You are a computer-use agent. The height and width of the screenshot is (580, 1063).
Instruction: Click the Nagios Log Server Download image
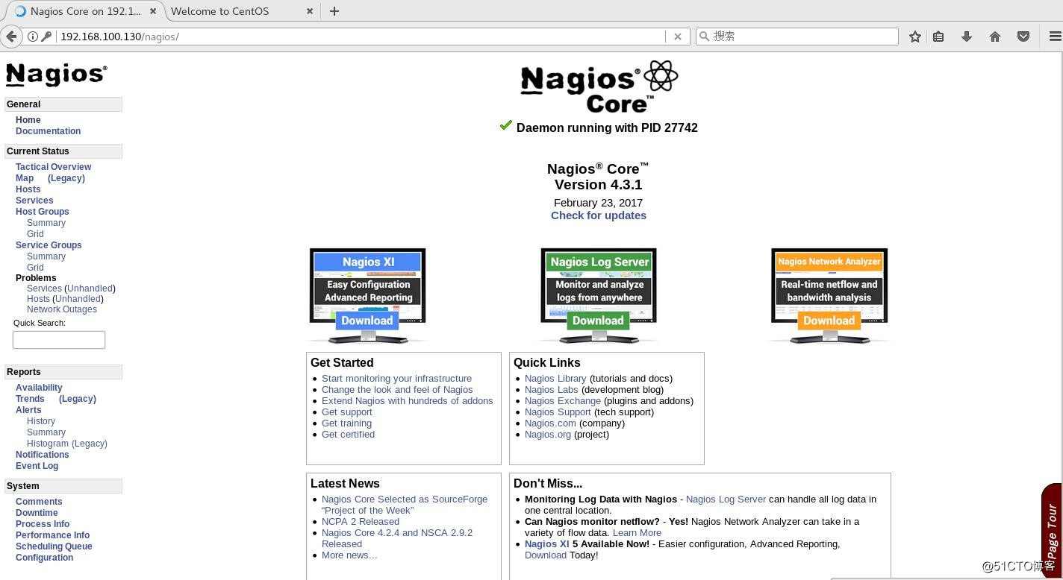point(599,296)
